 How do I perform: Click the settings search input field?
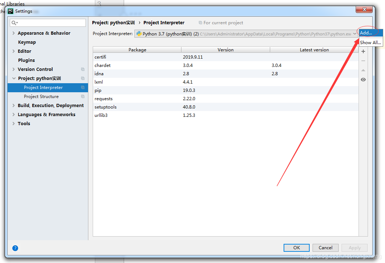pyautogui.click(x=51, y=23)
